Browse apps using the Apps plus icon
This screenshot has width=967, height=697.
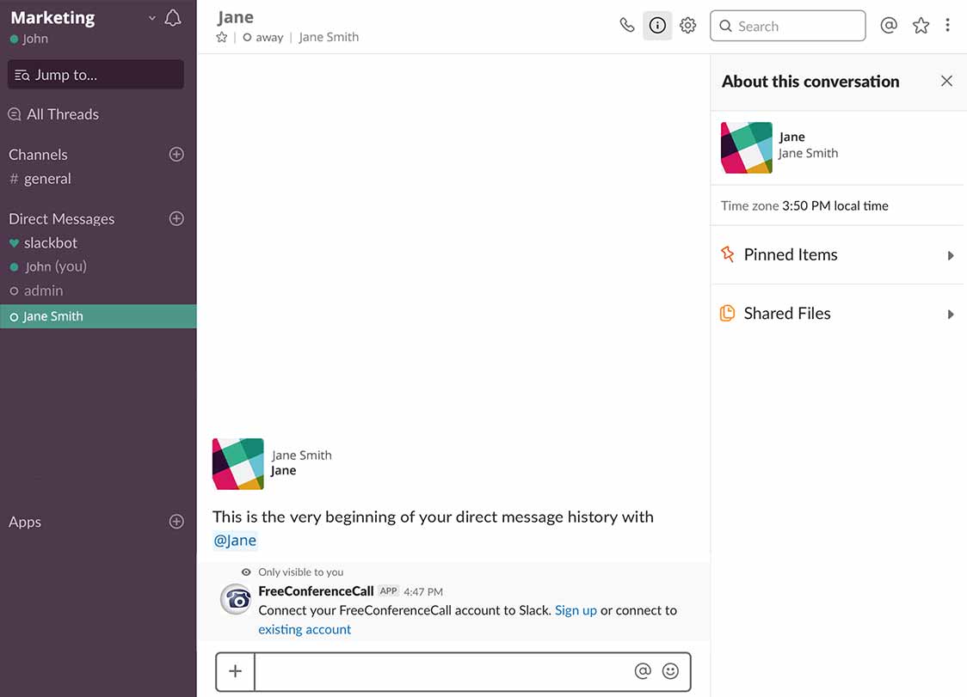coord(176,522)
